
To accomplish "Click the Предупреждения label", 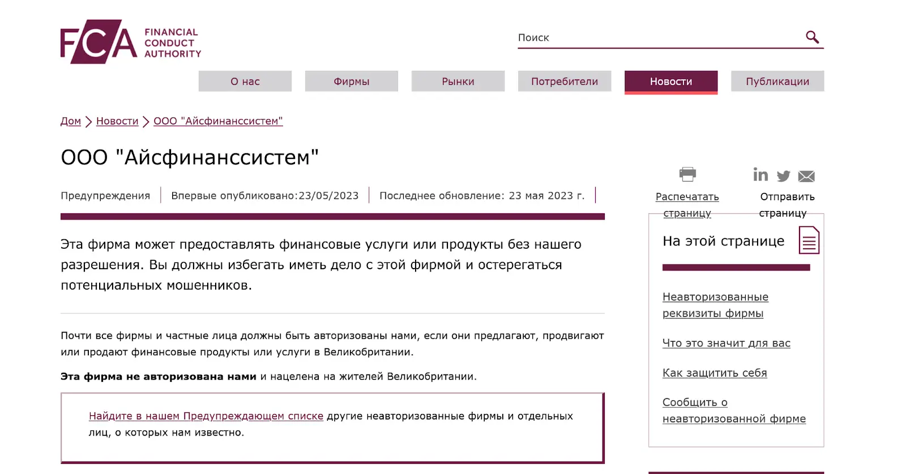I will (105, 195).
